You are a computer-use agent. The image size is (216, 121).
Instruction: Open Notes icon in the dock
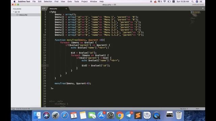83,115
